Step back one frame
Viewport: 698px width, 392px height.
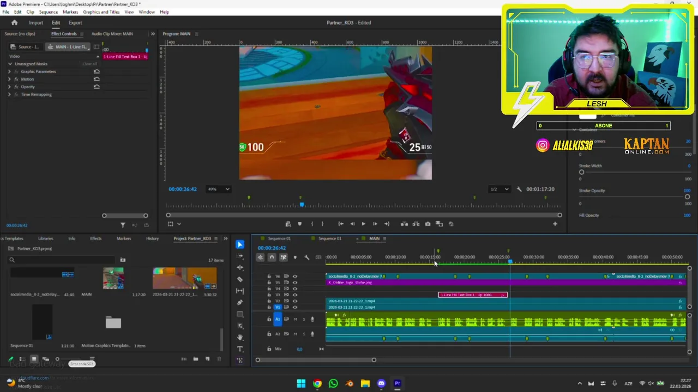click(352, 224)
